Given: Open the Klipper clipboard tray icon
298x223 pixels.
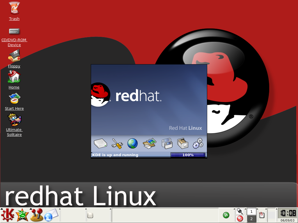Looking at the screenshot, I should coord(262,215).
